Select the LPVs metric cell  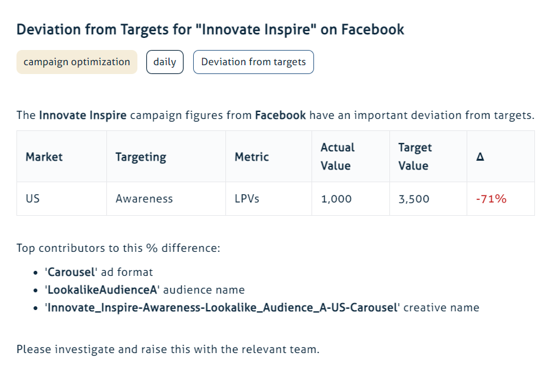[x=247, y=199]
